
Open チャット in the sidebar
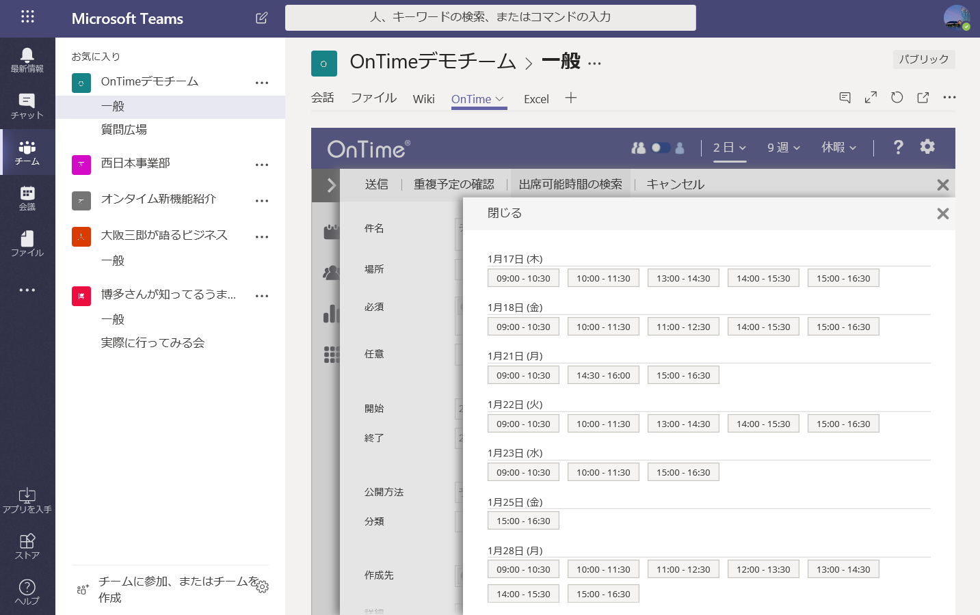(27, 106)
